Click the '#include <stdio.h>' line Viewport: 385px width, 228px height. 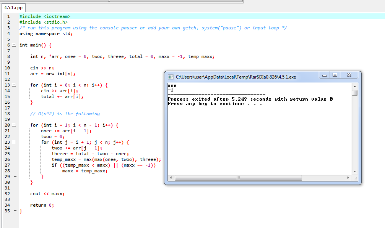point(44,22)
